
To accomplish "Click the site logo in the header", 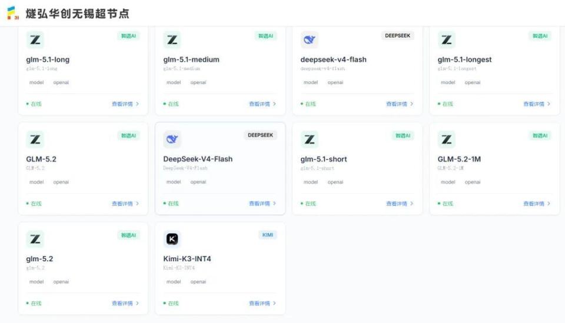I will [x=13, y=13].
